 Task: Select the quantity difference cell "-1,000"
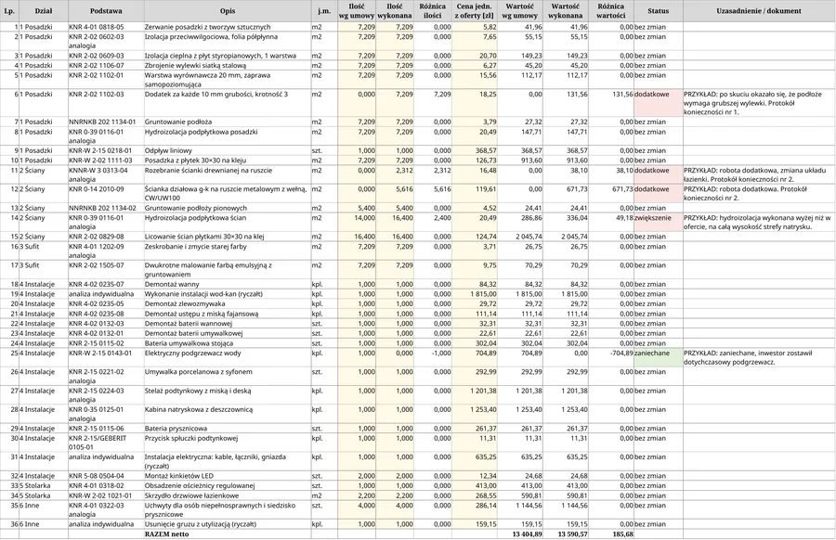(432, 357)
